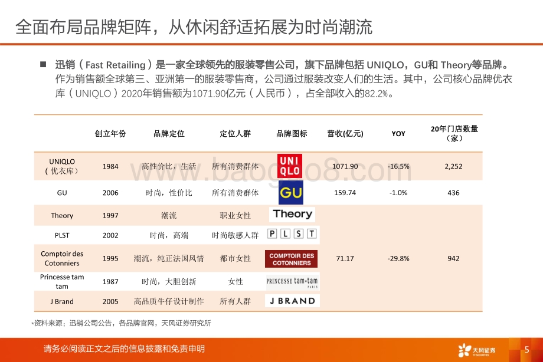Click the PLST brand logo

(292, 234)
